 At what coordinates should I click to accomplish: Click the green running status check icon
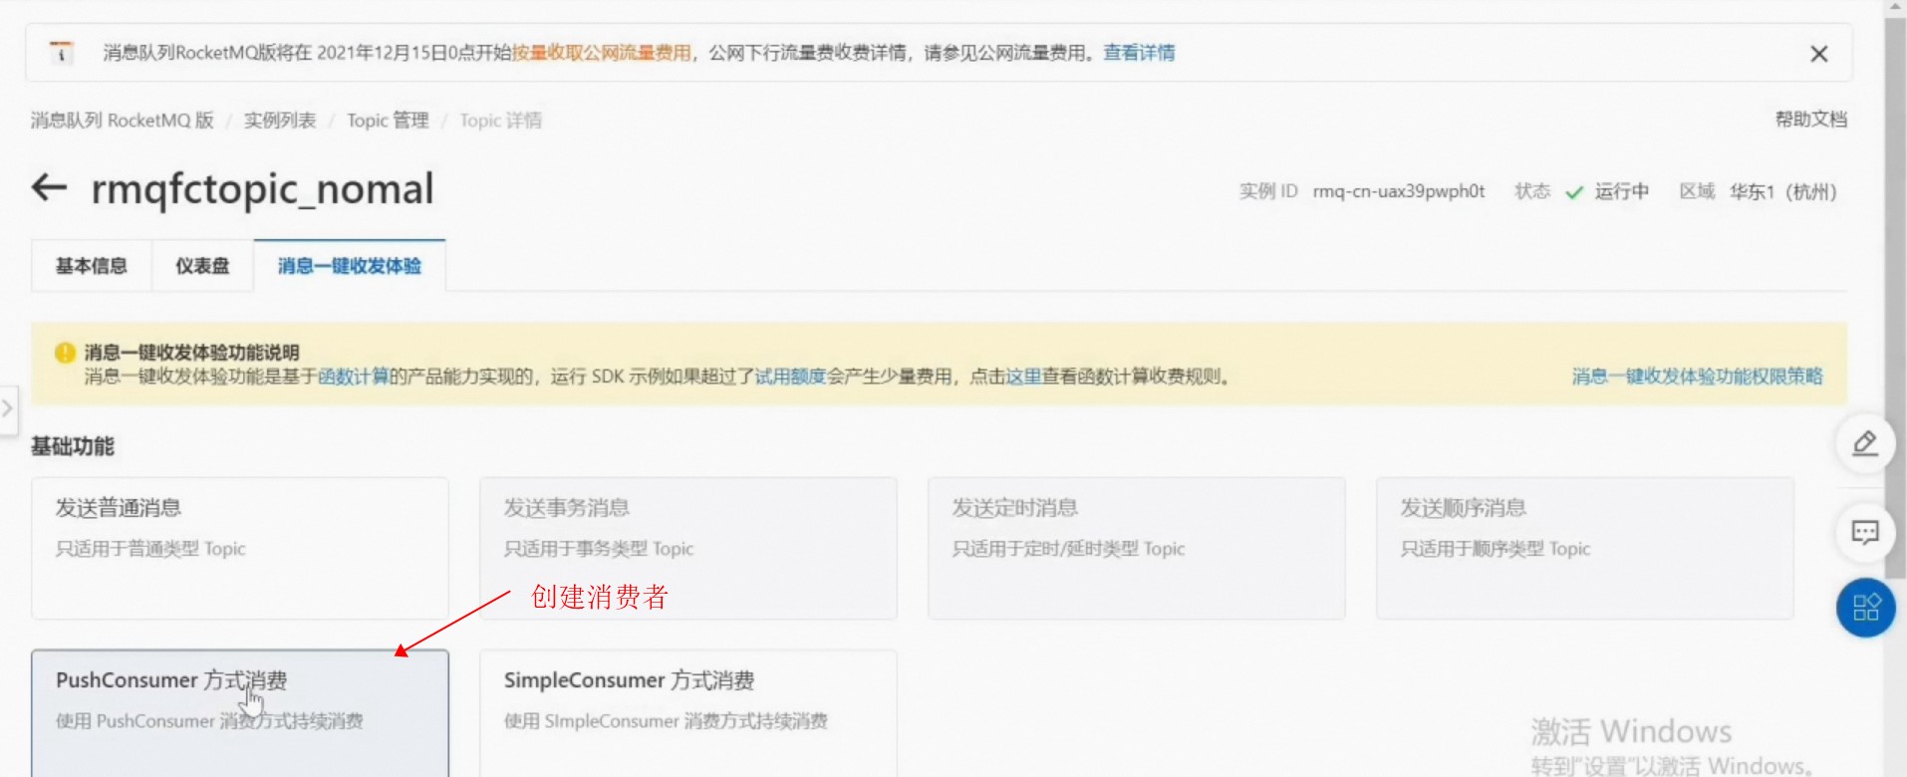pyautogui.click(x=1574, y=192)
